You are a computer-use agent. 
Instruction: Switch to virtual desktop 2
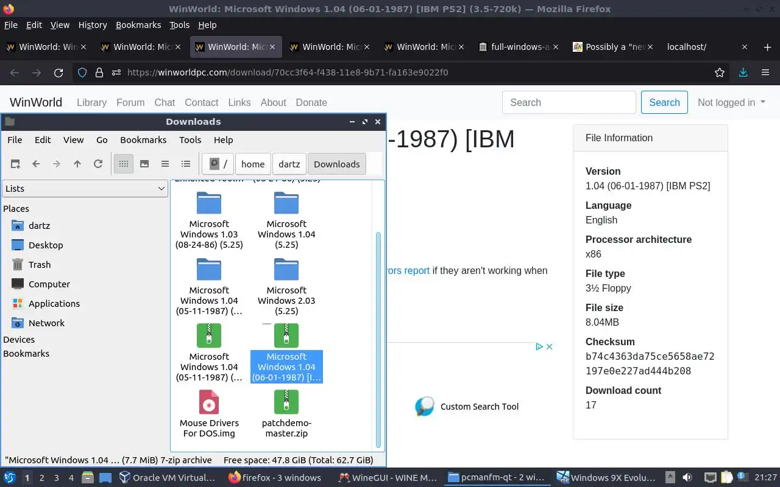41,478
